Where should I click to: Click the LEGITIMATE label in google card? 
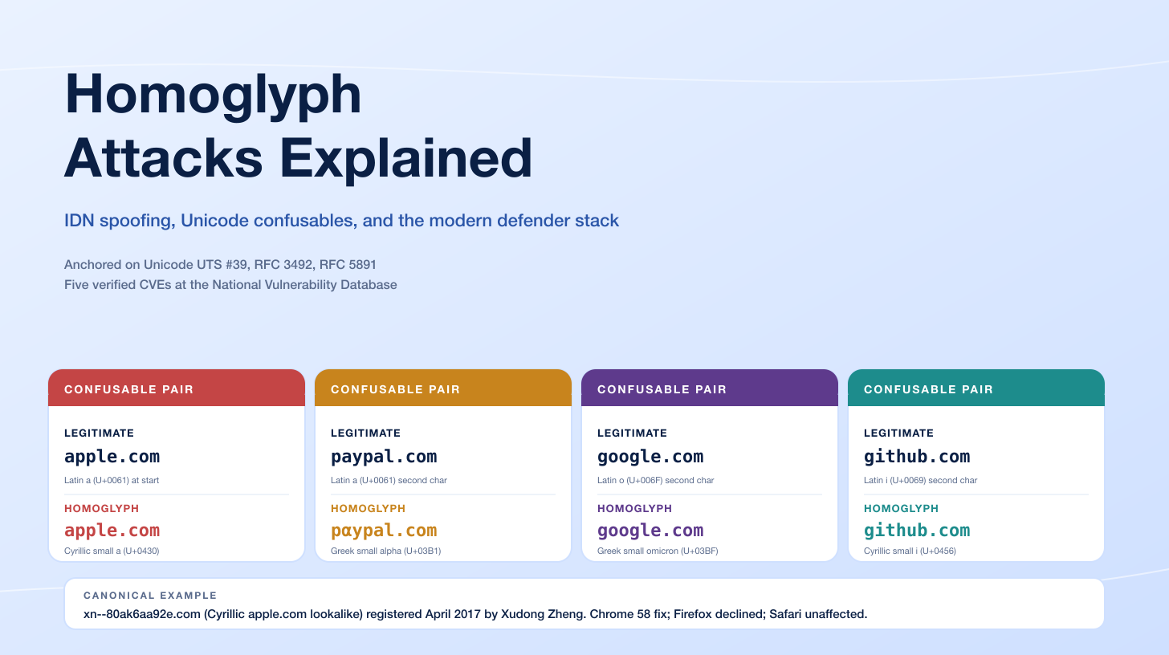pyautogui.click(x=632, y=433)
